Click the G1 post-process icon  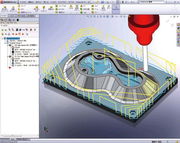[x=24, y=30]
